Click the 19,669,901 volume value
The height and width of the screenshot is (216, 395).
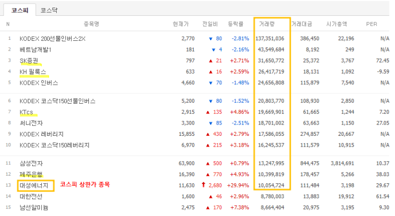point(271,112)
